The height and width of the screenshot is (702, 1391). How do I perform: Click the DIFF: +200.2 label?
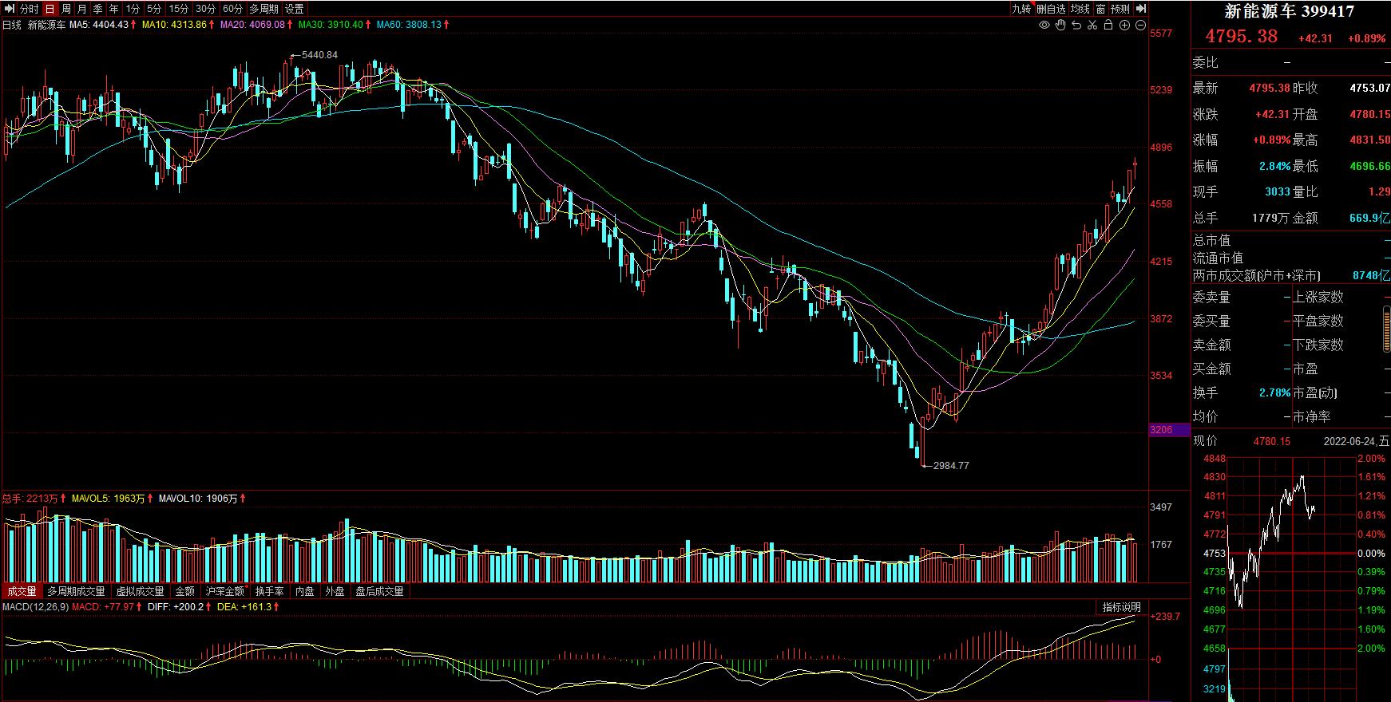174,607
